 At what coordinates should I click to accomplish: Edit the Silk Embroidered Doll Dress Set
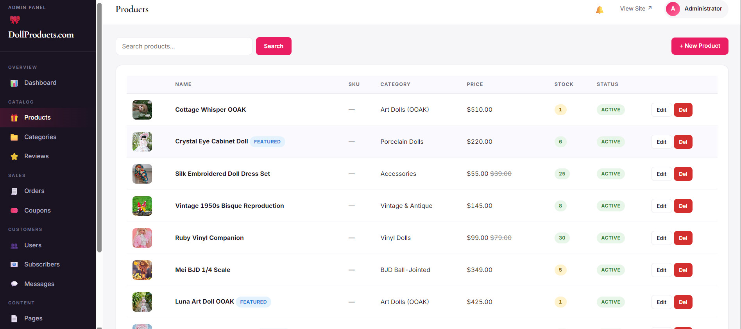click(661, 174)
